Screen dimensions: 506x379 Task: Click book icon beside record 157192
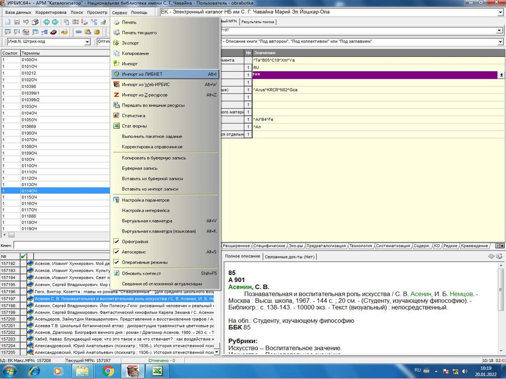click(30, 263)
